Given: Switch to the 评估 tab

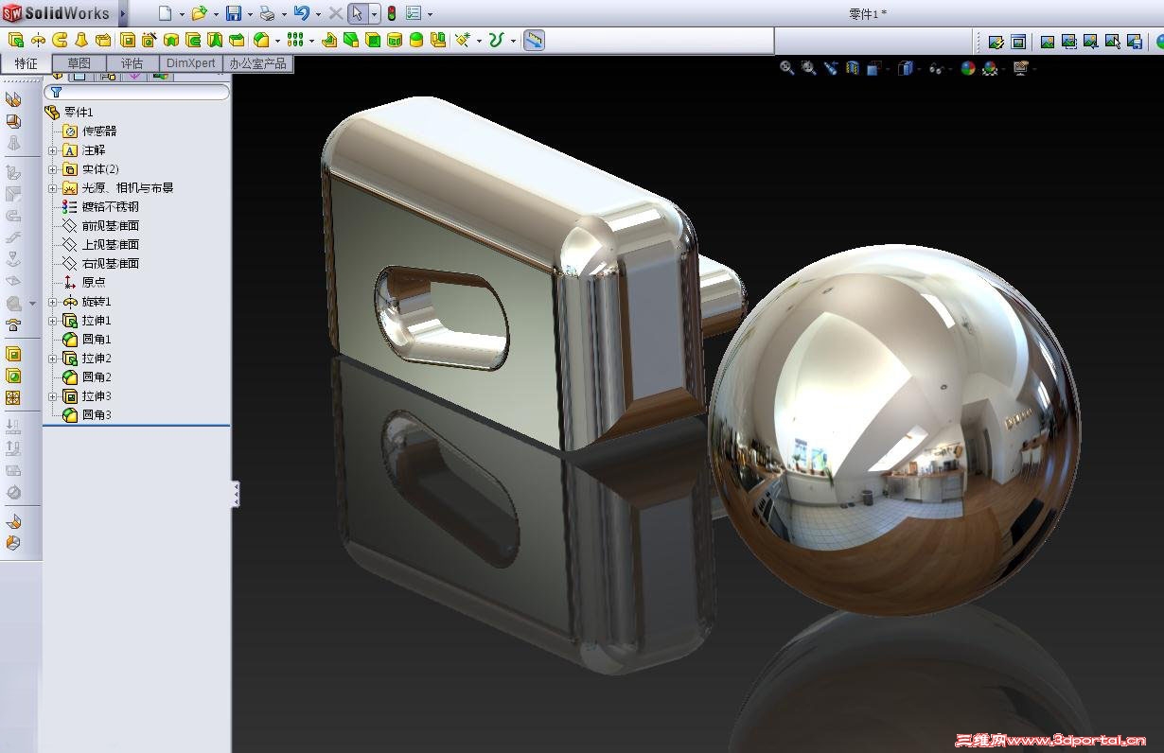Looking at the screenshot, I should click(x=132, y=63).
